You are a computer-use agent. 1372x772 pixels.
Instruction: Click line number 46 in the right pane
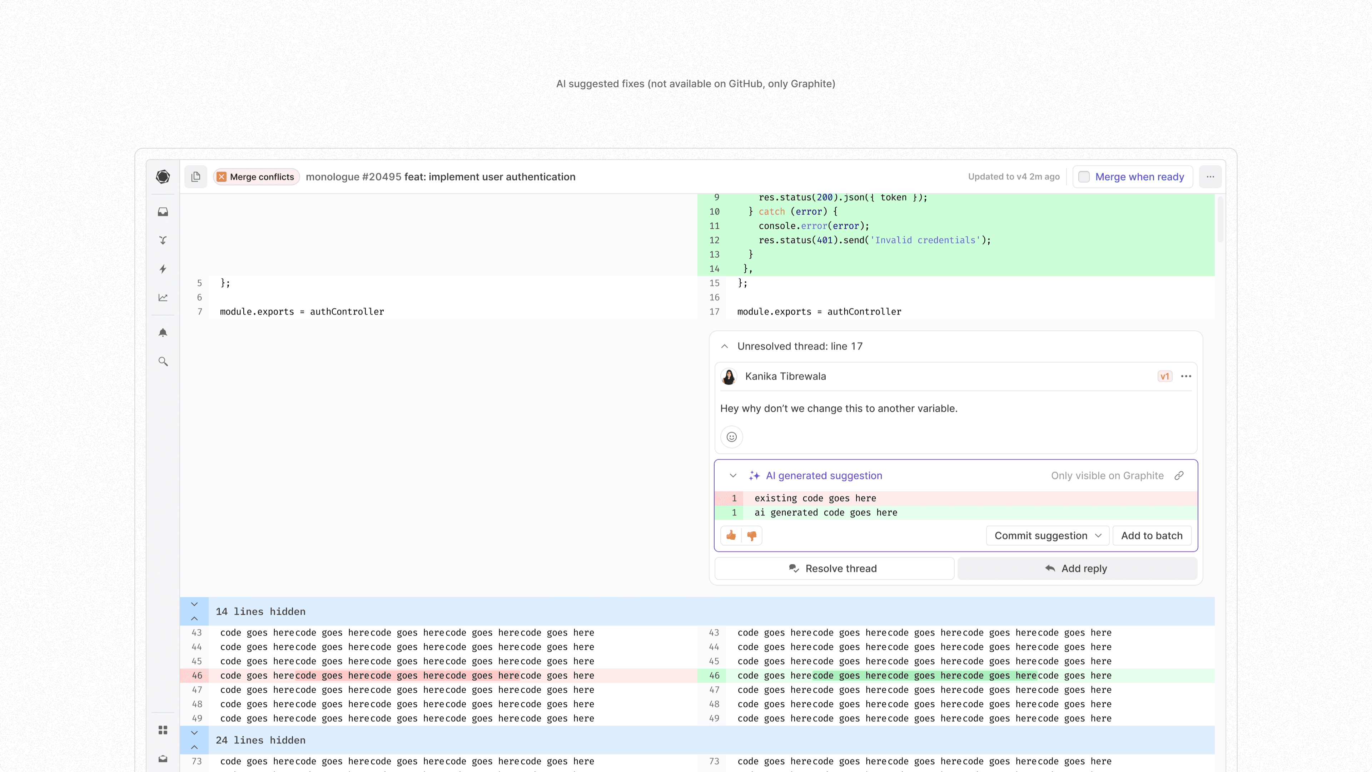point(714,675)
